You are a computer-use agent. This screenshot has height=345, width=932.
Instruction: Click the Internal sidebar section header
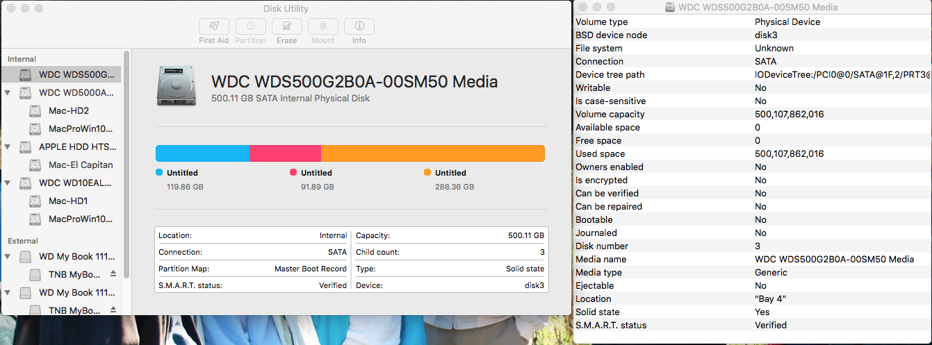coord(22,59)
